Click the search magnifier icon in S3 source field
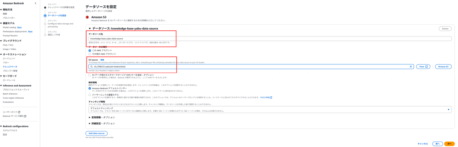This screenshot has width=458, height=147. click(91, 67)
